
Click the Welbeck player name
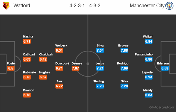tap(61, 45)
